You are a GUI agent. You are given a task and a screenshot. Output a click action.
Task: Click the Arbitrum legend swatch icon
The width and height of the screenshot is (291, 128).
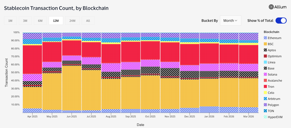[265, 99]
